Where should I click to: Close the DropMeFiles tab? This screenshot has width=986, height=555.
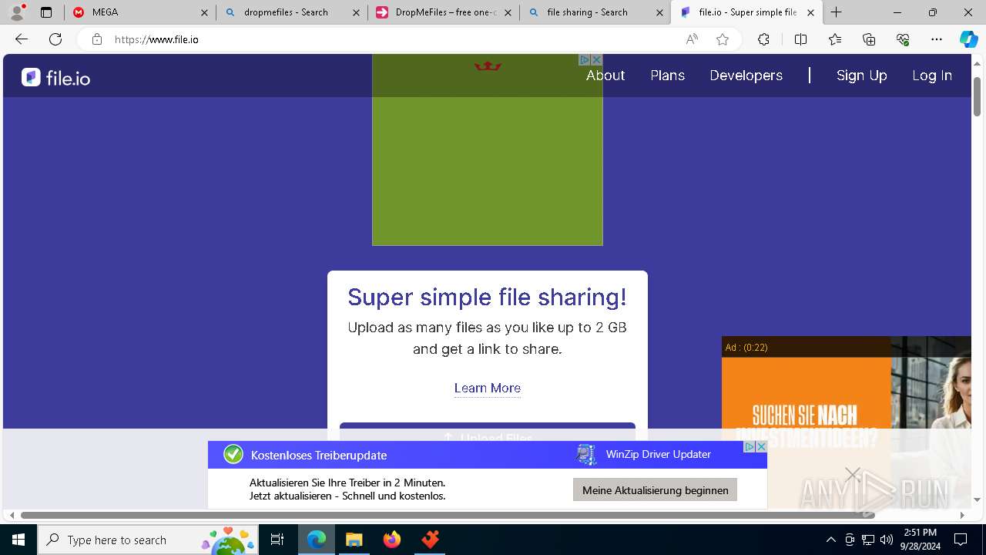pos(508,12)
